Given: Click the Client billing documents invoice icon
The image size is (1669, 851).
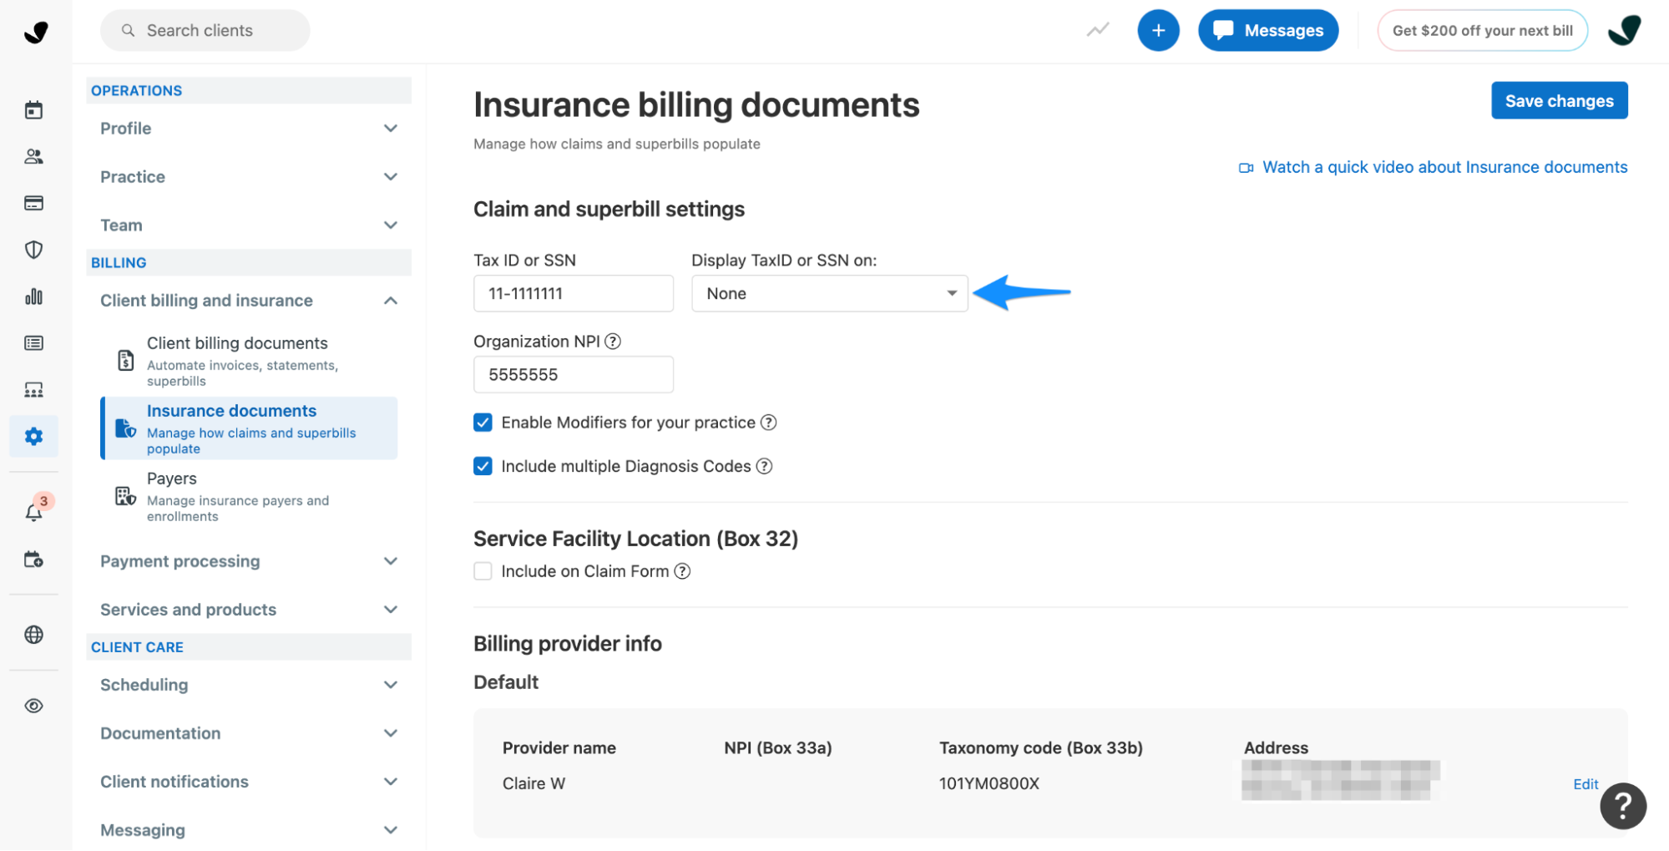Looking at the screenshot, I should click(125, 360).
